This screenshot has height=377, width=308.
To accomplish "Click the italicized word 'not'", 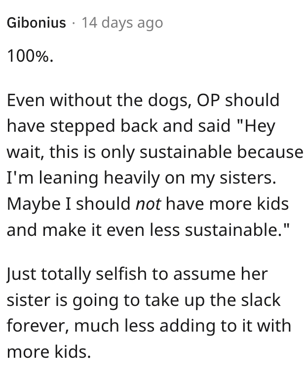I will click(148, 204).
